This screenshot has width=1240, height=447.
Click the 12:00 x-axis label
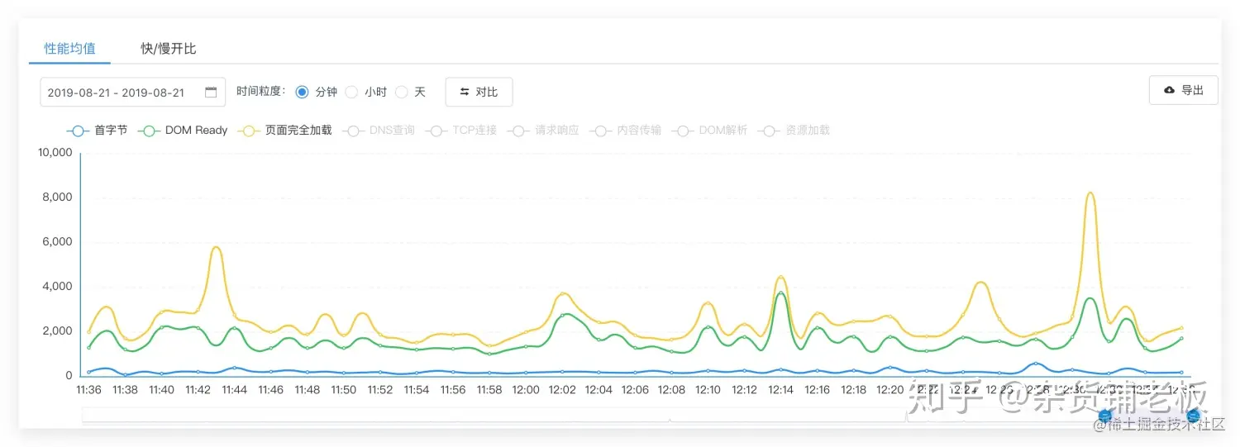pos(525,390)
